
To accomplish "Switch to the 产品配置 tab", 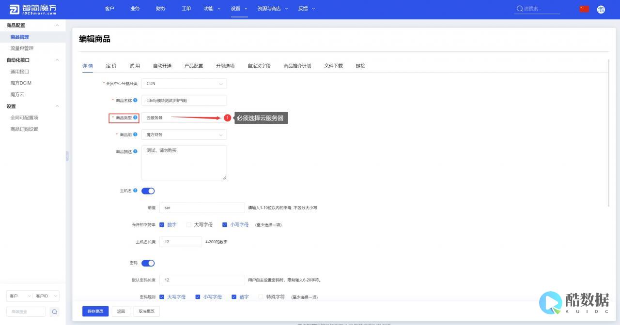I will click(x=194, y=66).
